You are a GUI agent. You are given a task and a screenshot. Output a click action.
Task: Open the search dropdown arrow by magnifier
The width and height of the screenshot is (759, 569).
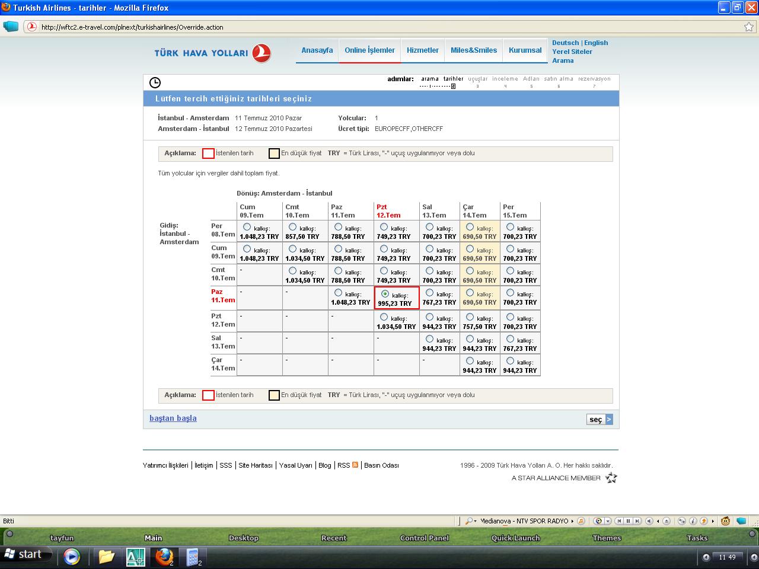tap(475, 522)
